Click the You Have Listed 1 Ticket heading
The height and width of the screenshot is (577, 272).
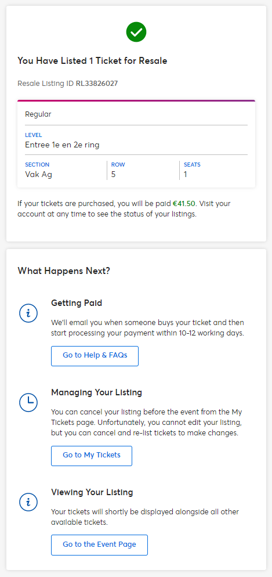(92, 61)
